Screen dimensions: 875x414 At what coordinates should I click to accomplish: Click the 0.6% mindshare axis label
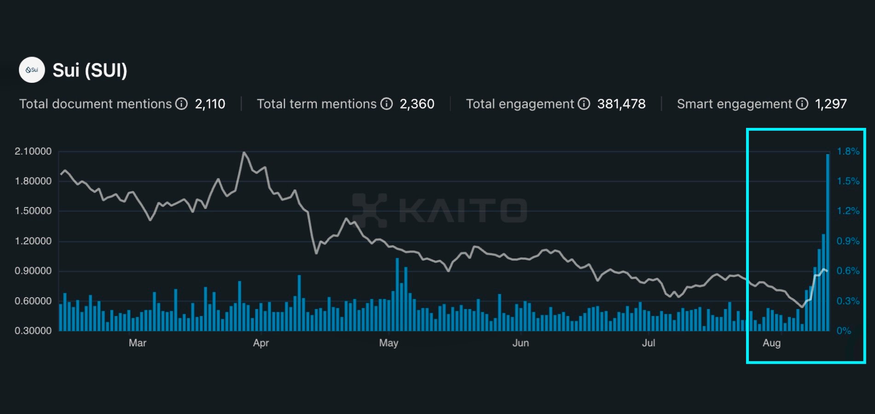848,271
